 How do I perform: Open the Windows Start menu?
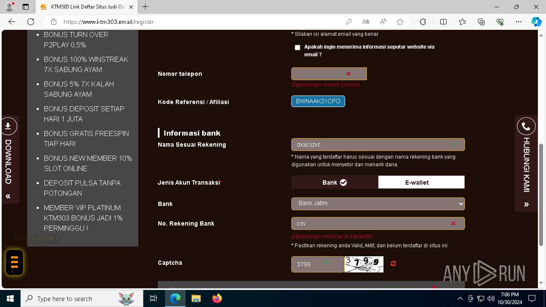click(10, 298)
